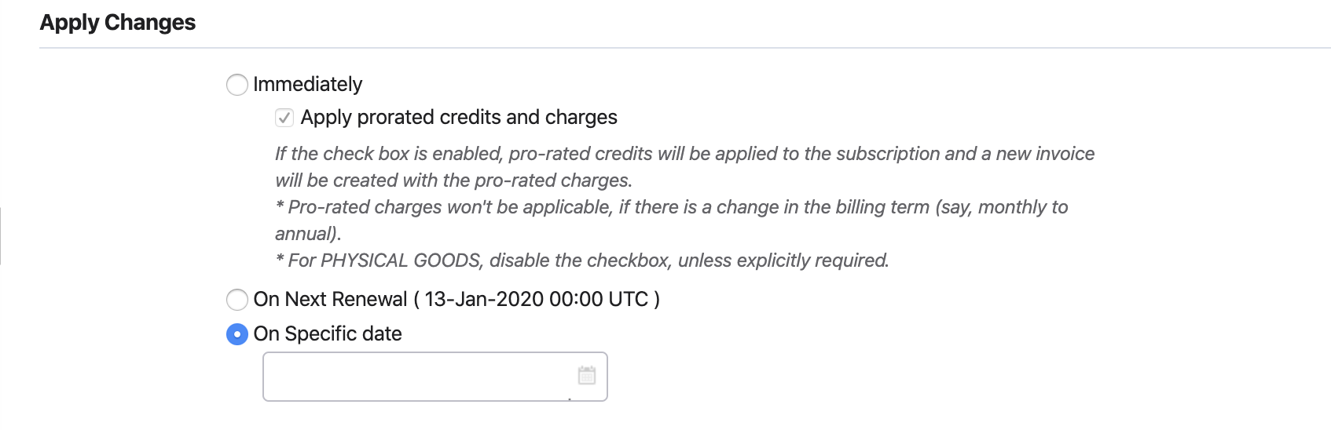
Task: Choose the On Next Renewal radio option
Action: 237,300
